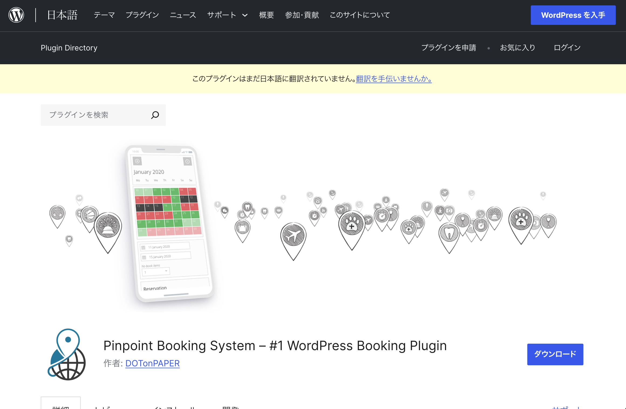Viewport: 626px width, 409px height.
Task: Expand the サポート dropdown chevron
Action: (245, 15)
